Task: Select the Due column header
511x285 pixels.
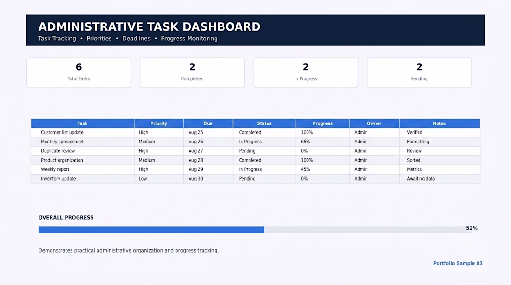Action: click(x=208, y=123)
